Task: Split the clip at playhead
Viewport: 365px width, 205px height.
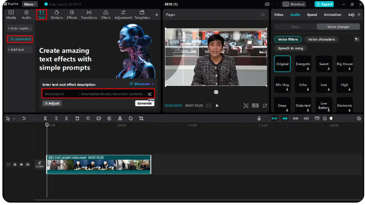Action: pos(45,118)
